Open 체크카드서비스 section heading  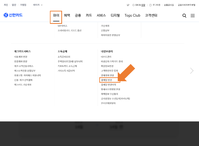click(22, 51)
